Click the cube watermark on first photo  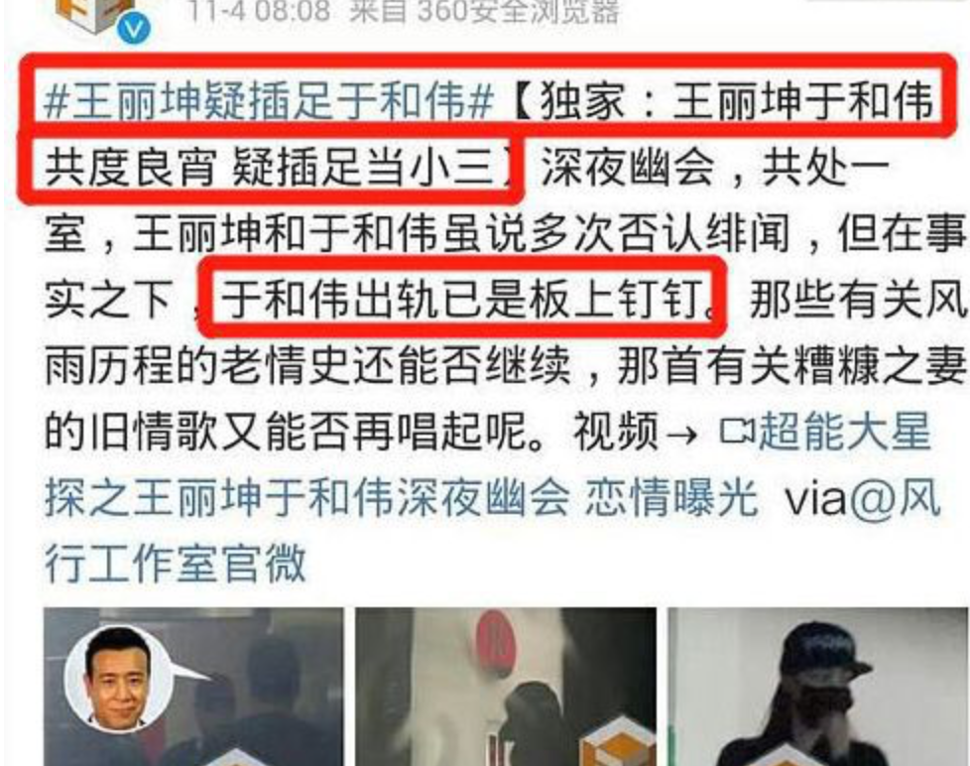(238, 758)
